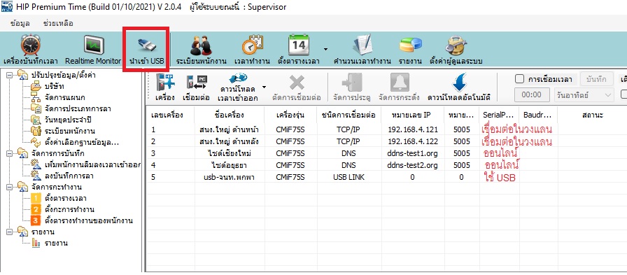Viewport: 627px width, 275px height.
Task: Collapse จัดการกะทำงาน tree group
Action: 9,187
